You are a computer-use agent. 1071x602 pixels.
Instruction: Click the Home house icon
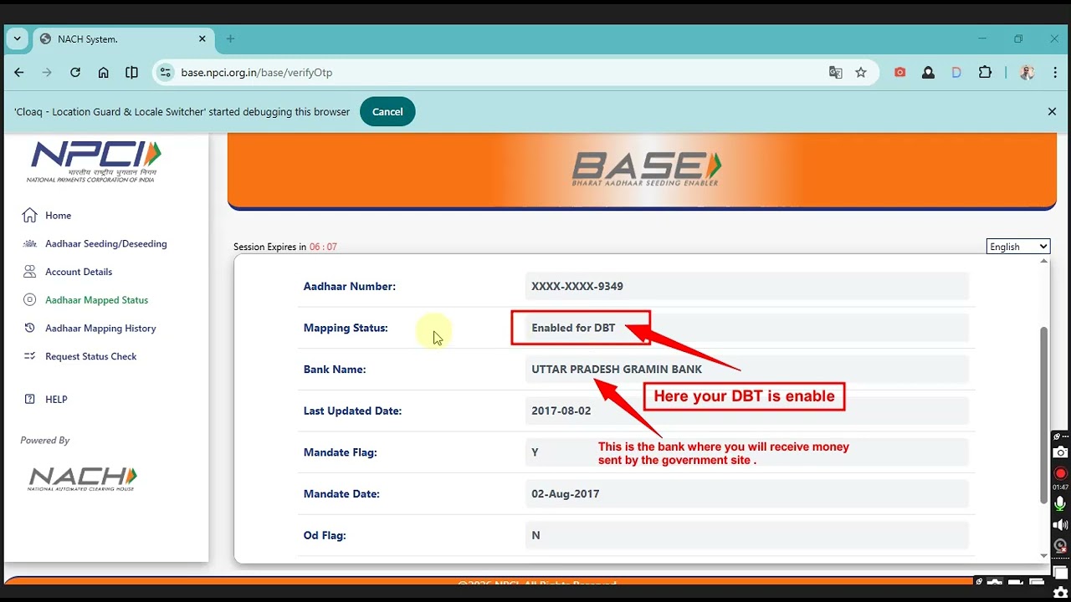click(29, 216)
